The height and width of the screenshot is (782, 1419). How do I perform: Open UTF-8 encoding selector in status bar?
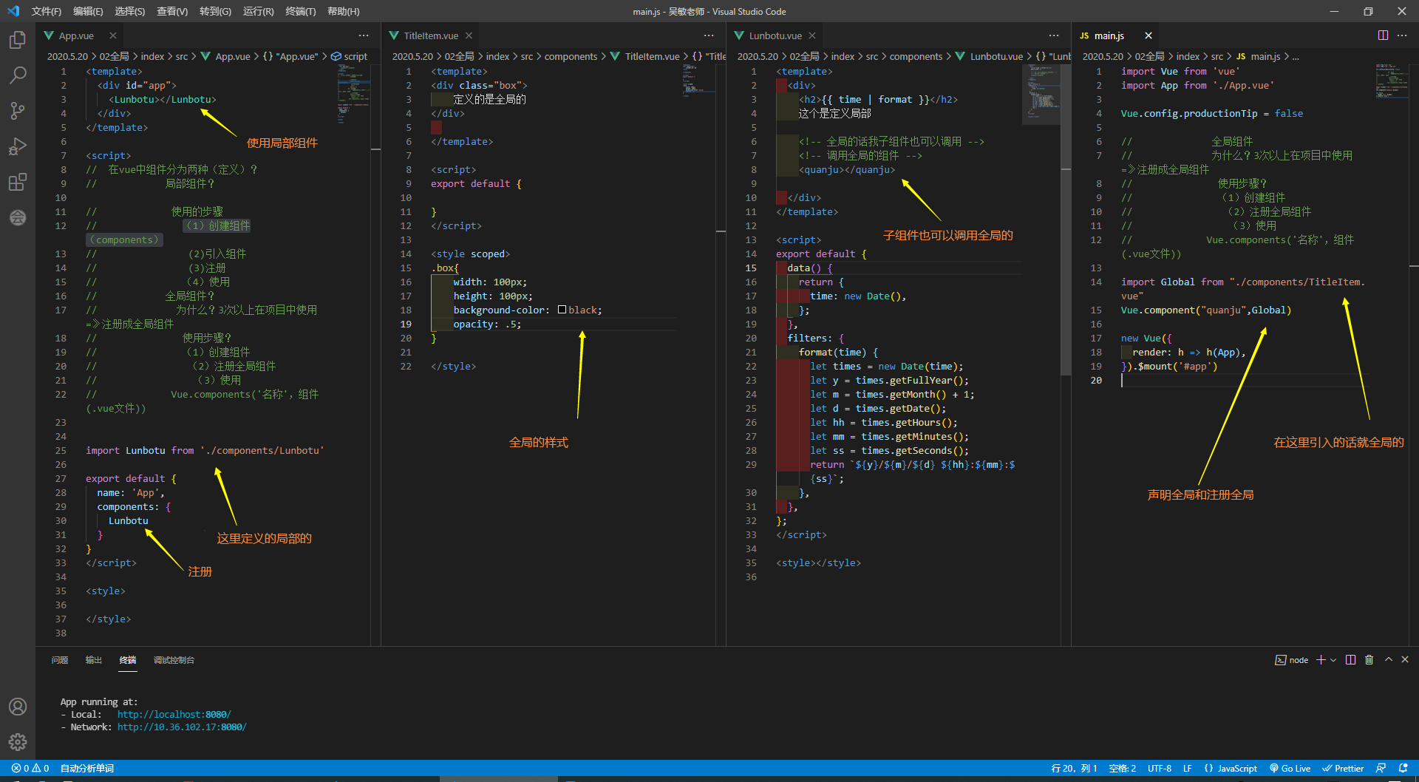tap(1159, 769)
